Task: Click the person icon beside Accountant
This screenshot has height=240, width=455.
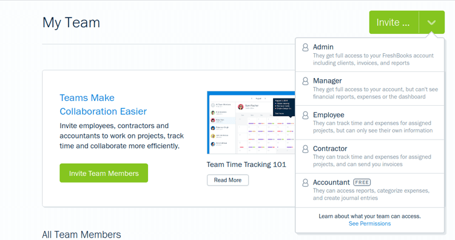Action: [305, 183]
